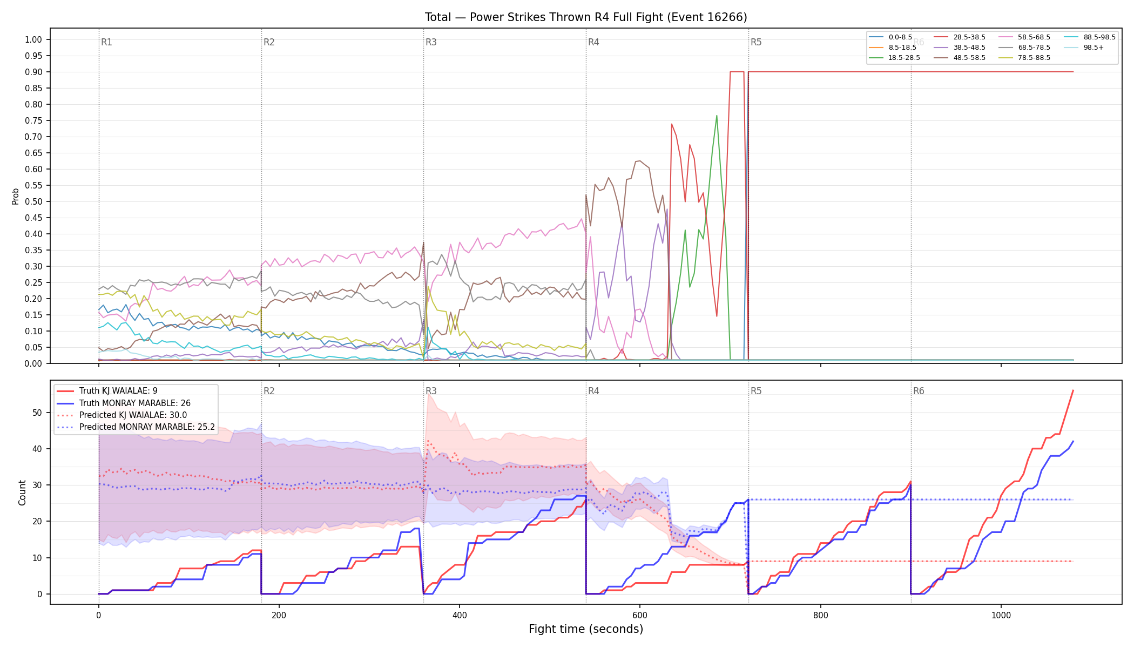This screenshot has height=648, width=1134.
Task: Click the R4 round label in the probability chart
Action: (x=593, y=42)
